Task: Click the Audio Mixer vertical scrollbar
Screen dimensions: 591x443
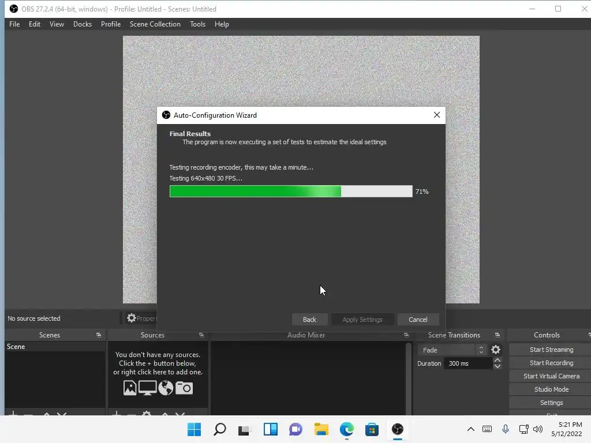Action: coord(408,378)
